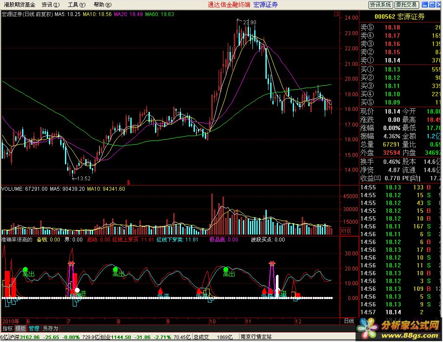The height and width of the screenshot is (342, 443).
Task: Click the MA10: 18.56 indicator label
Action: click(97, 14)
